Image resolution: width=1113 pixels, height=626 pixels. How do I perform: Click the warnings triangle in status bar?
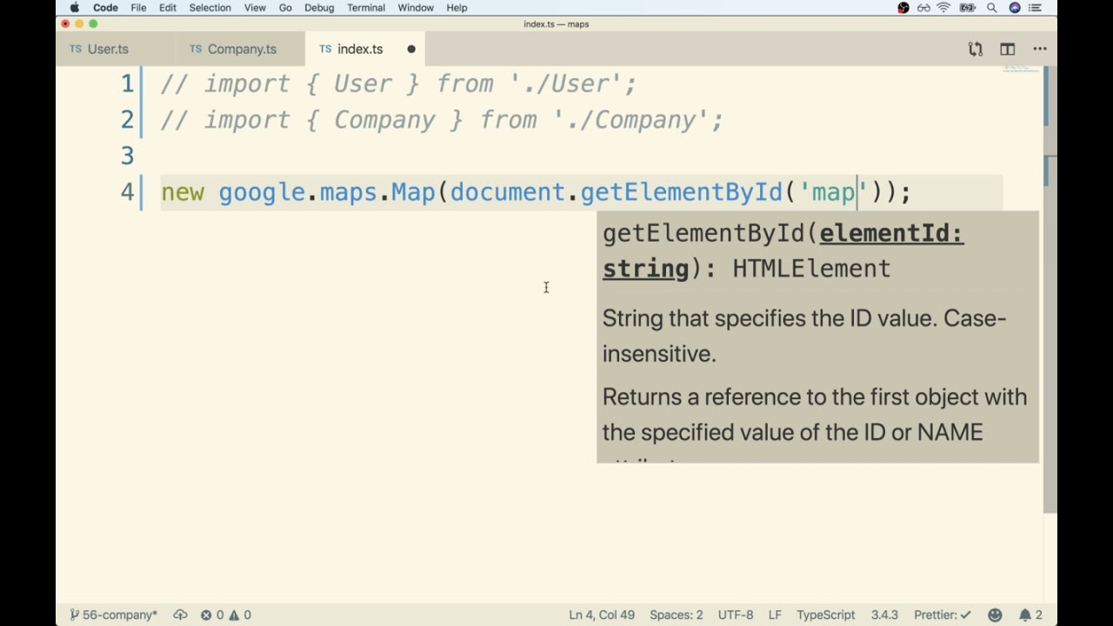tap(239, 615)
